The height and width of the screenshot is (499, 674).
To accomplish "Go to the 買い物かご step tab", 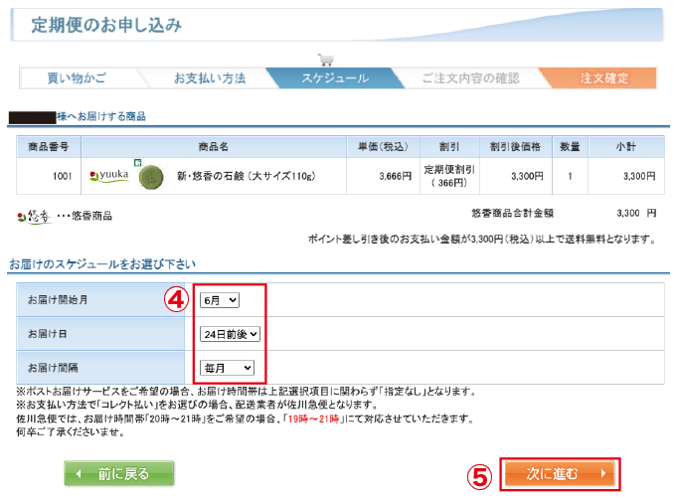I will [76, 79].
